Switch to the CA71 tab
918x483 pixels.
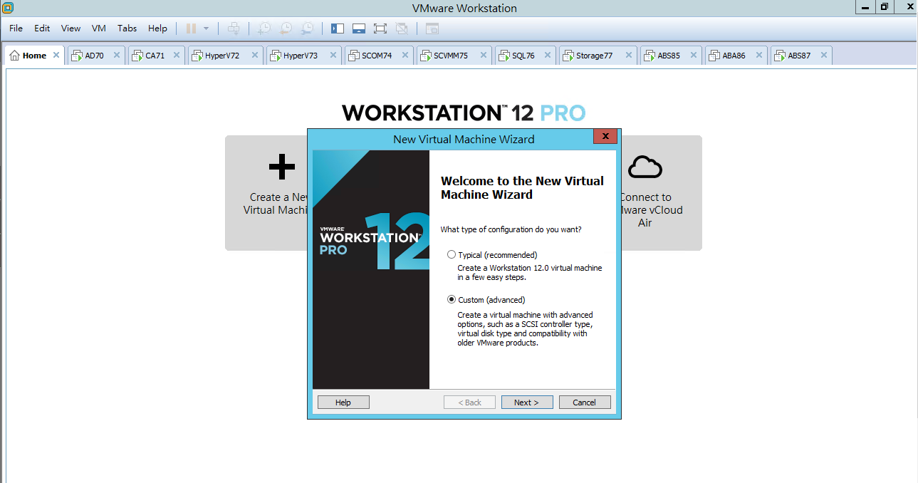[x=155, y=56]
